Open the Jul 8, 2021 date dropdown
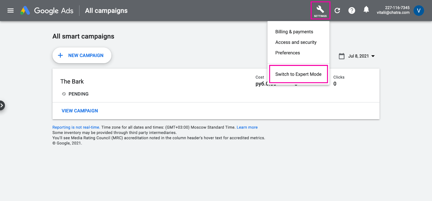The image size is (432, 201). [x=361, y=56]
